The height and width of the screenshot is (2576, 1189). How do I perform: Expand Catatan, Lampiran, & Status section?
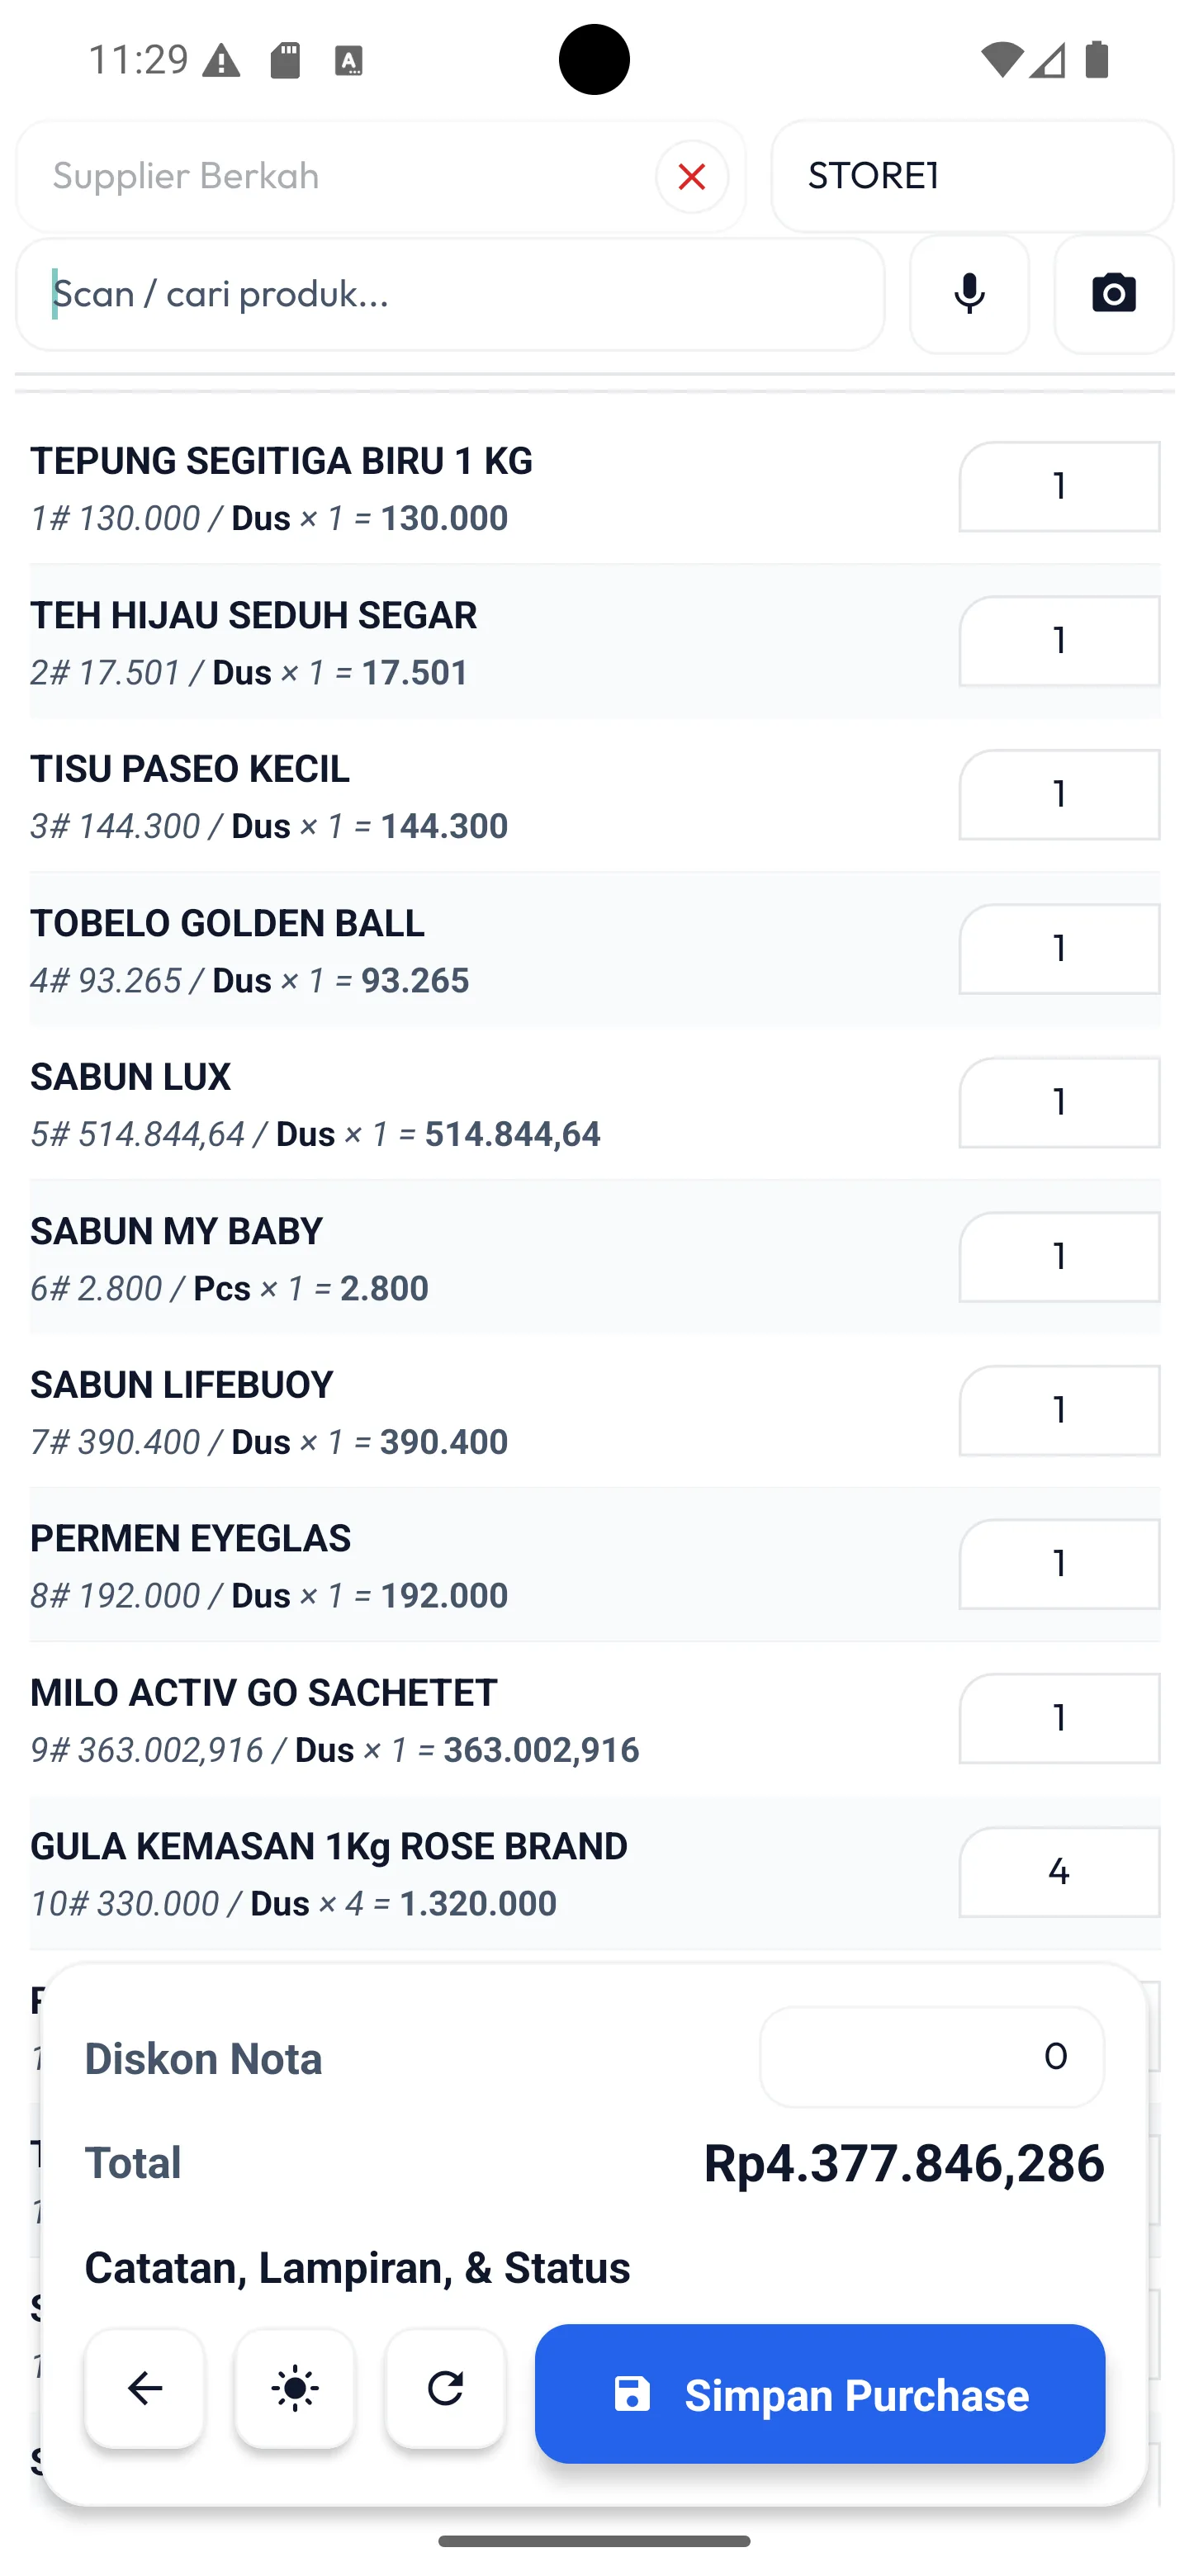pyautogui.click(x=357, y=2267)
